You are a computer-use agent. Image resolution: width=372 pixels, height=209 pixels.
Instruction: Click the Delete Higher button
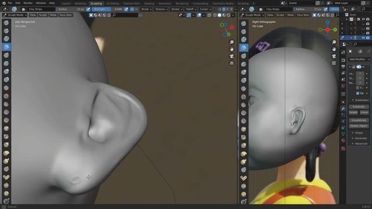click(x=359, y=126)
